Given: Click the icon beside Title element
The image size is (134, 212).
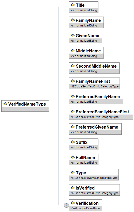Looking at the screenshot, I should tap(72, 5).
